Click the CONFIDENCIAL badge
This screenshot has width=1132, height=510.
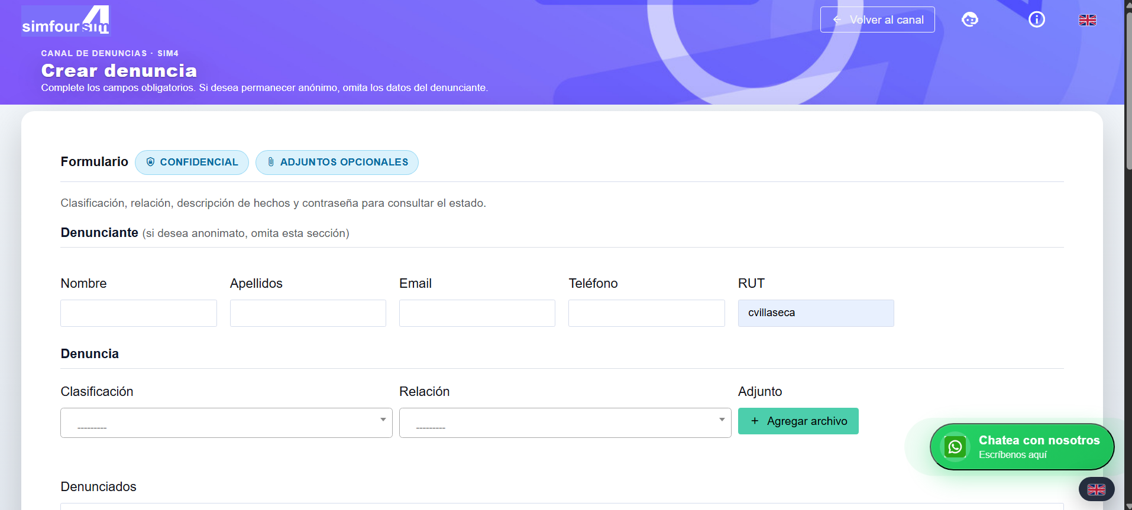[x=192, y=162]
